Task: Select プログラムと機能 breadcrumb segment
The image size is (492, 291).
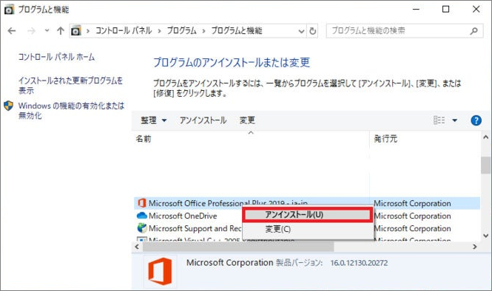Action: (x=237, y=31)
